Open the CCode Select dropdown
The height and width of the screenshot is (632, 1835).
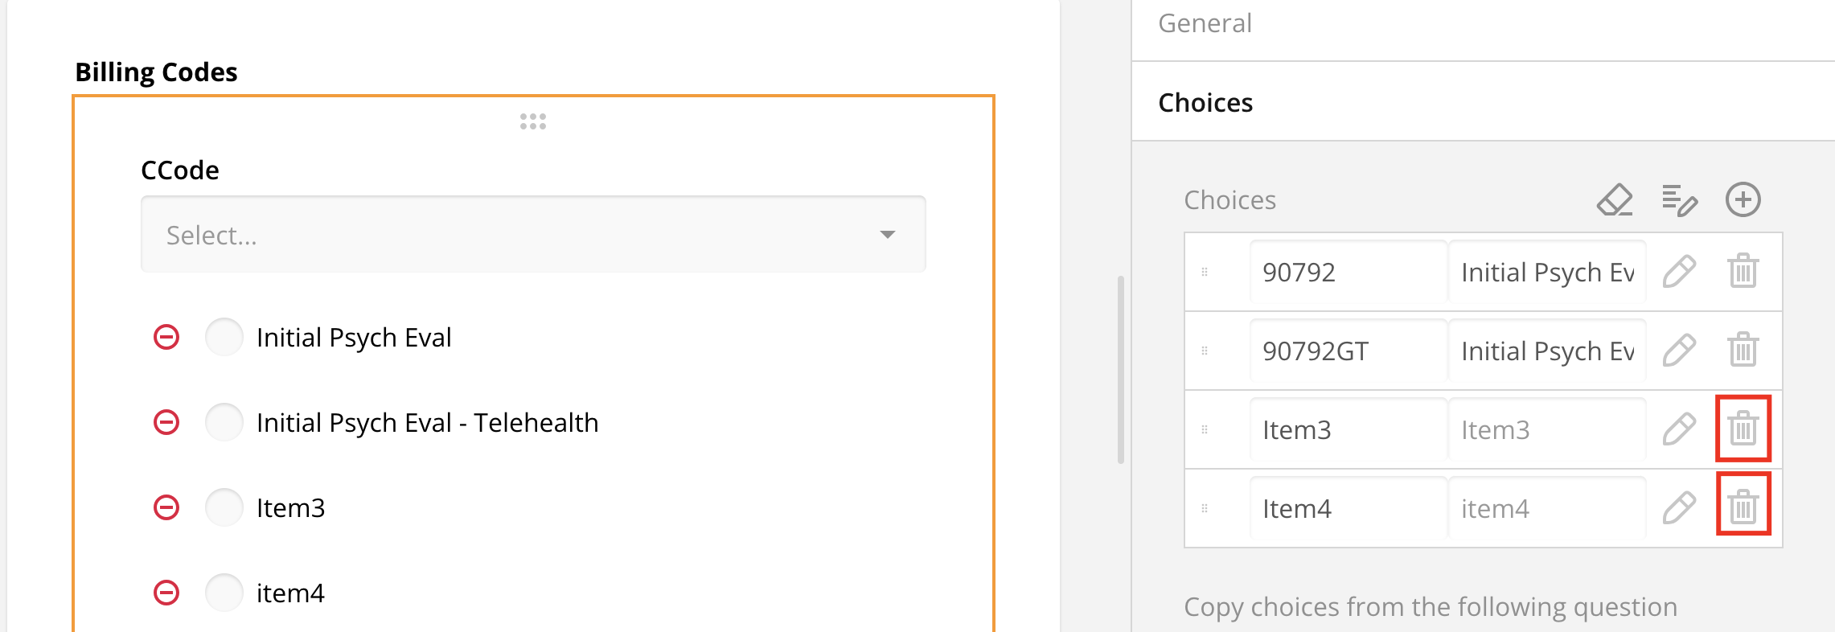pyautogui.click(x=532, y=235)
